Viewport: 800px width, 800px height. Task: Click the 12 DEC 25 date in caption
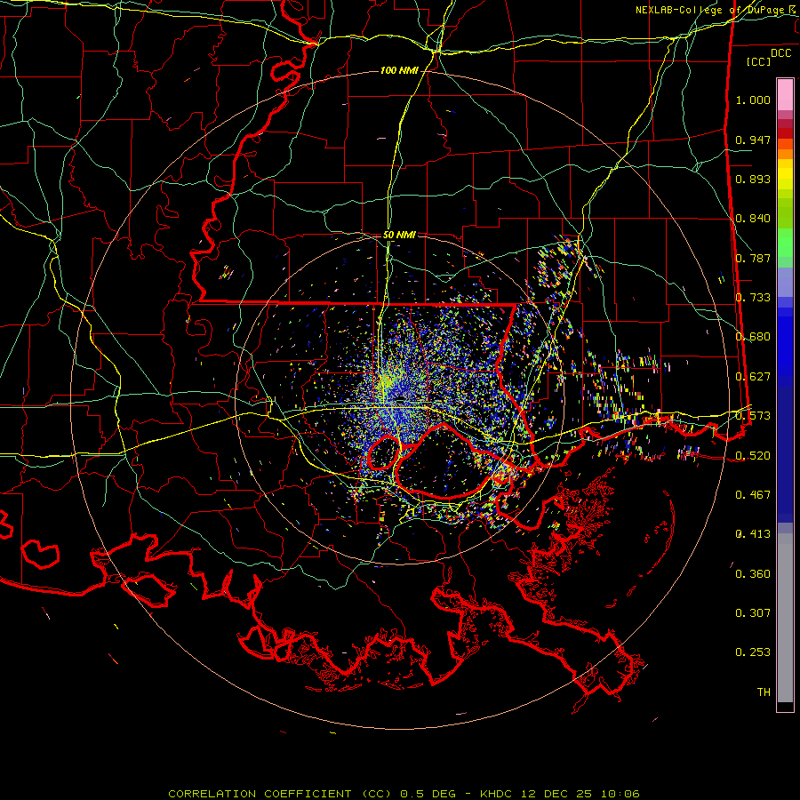[556, 794]
